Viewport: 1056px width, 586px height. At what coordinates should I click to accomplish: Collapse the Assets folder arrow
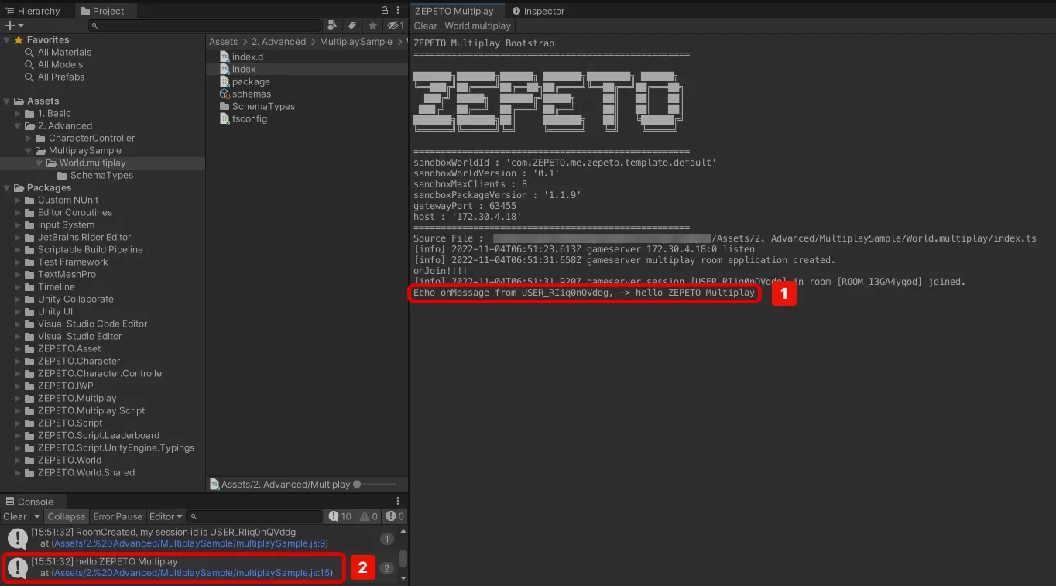click(x=8, y=101)
